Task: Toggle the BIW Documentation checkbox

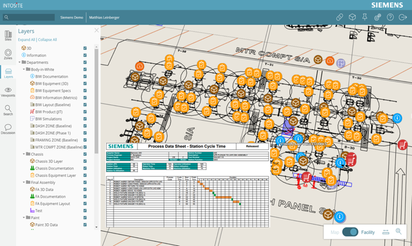Action: pyautogui.click(x=85, y=76)
